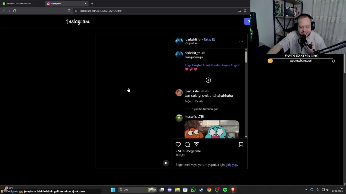The height and width of the screenshot is (194, 346).
Task: Click the microphone icon in the system tray
Action: [318, 190]
